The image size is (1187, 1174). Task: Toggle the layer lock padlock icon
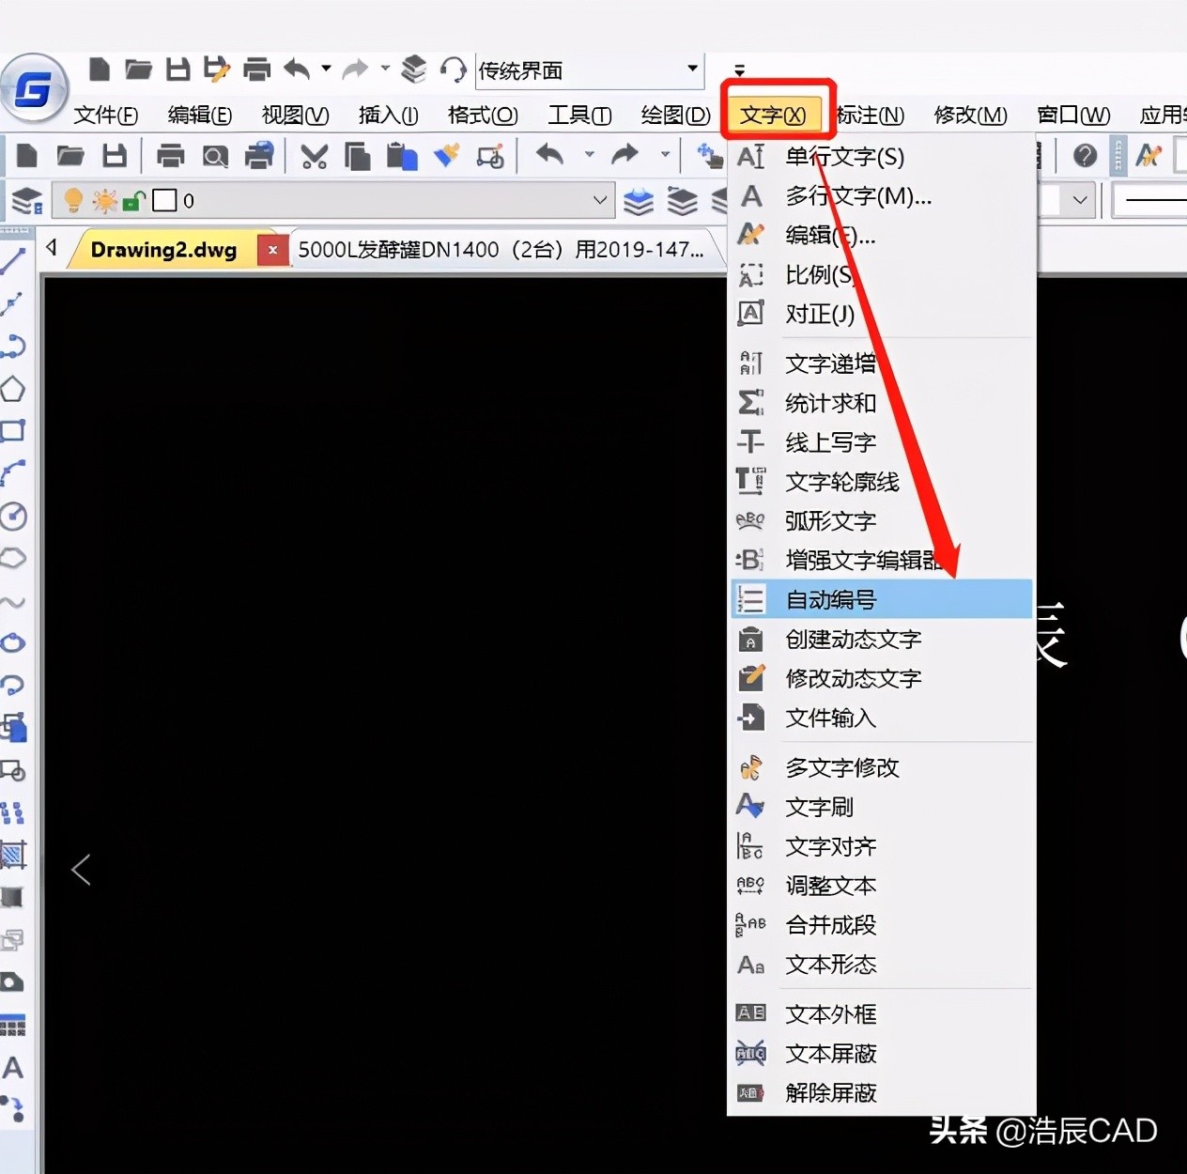click(x=134, y=200)
